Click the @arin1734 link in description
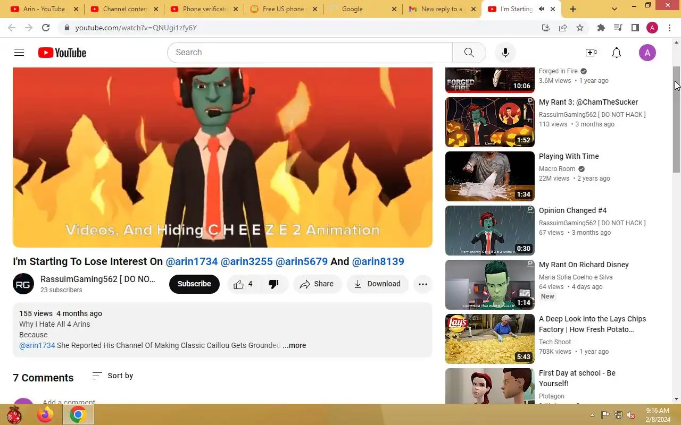Screen dimensions: 681x425 [37, 345]
